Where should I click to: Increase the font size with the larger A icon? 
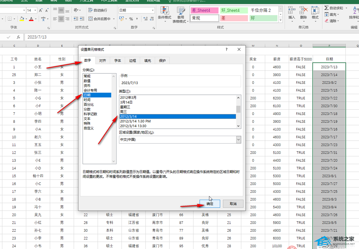[41, 10]
